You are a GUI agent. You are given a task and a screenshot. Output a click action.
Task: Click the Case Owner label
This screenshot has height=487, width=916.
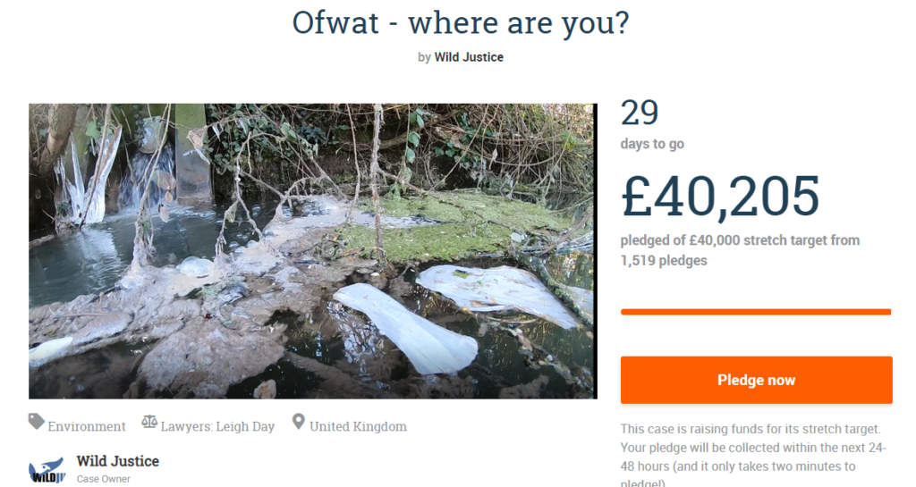tap(104, 480)
